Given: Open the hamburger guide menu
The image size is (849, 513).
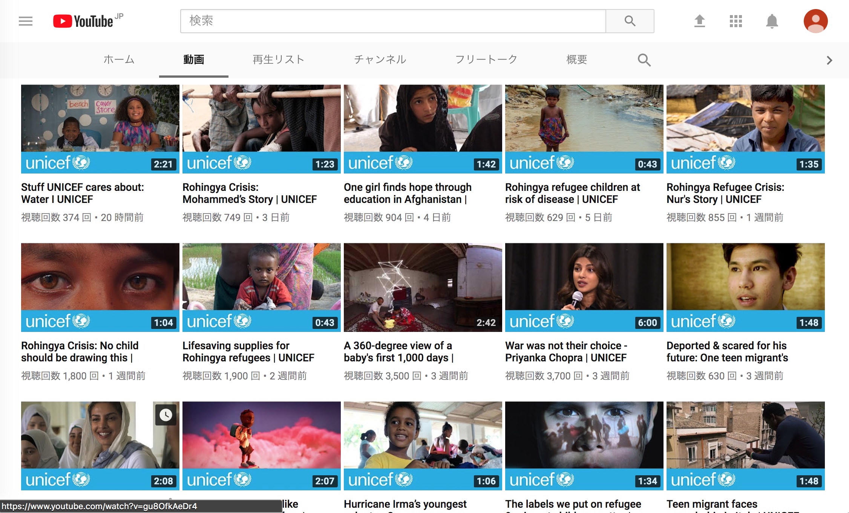Looking at the screenshot, I should 26,21.
